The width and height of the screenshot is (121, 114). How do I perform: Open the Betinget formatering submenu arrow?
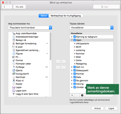coord(47,44)
